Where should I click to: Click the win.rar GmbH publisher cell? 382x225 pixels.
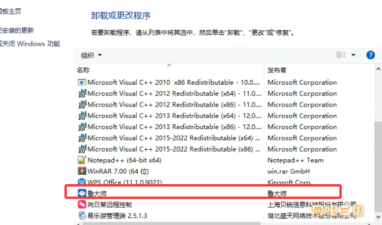(x=289, y=171)
